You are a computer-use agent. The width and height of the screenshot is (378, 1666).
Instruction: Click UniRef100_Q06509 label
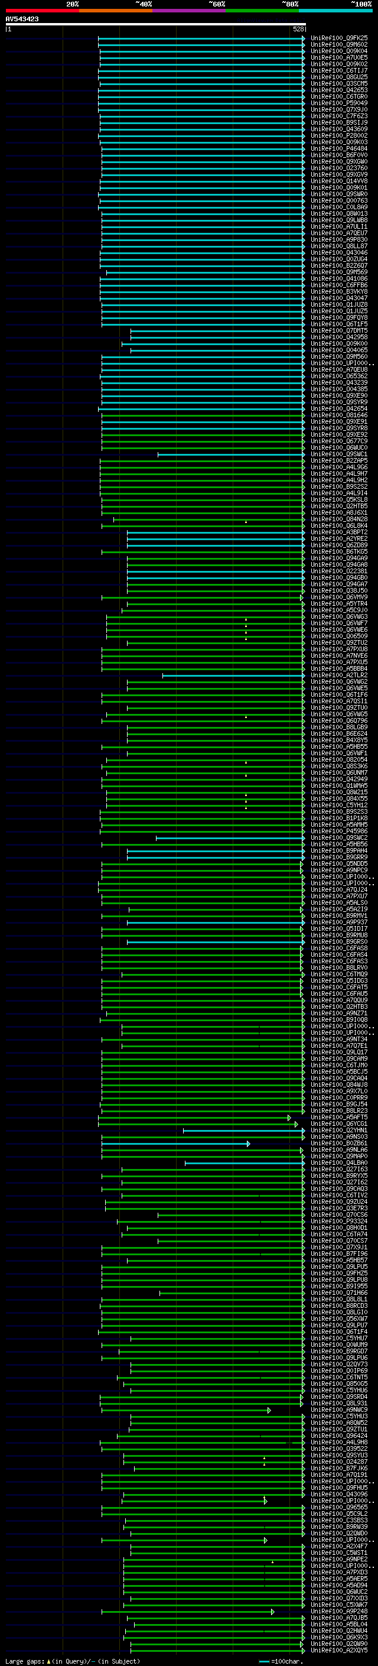tap(339, 636)
